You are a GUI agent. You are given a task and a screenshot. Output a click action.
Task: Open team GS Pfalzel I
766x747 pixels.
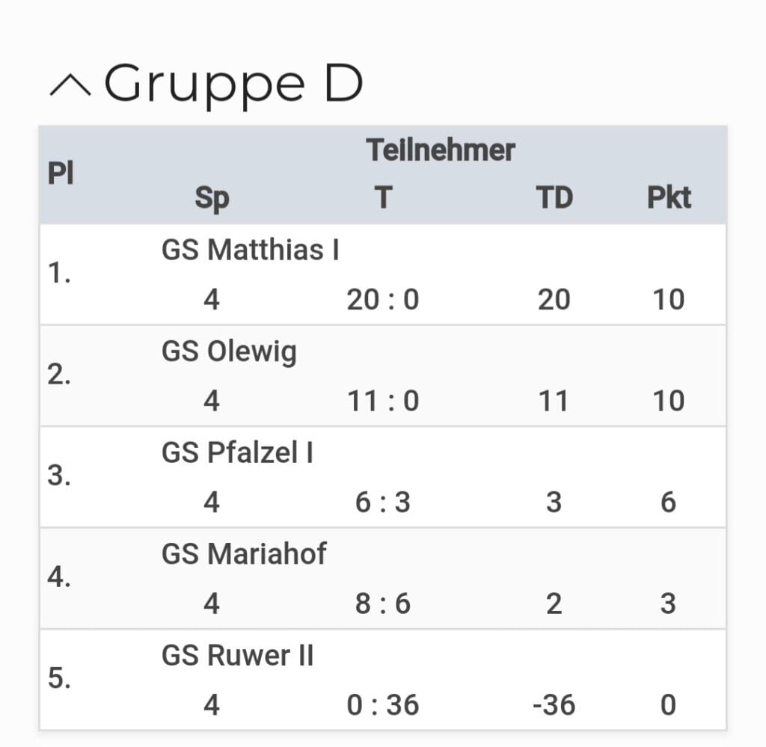(x=237, y=452)
